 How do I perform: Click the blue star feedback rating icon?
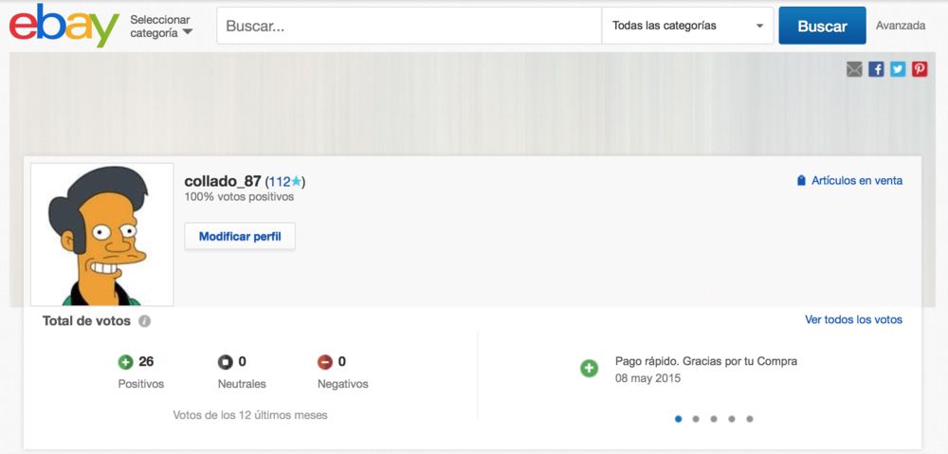tap(296, 181)
